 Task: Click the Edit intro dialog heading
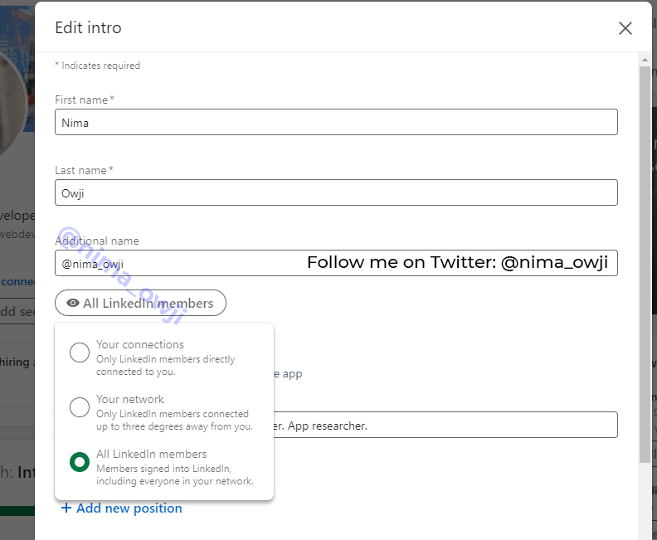[88, 28]
